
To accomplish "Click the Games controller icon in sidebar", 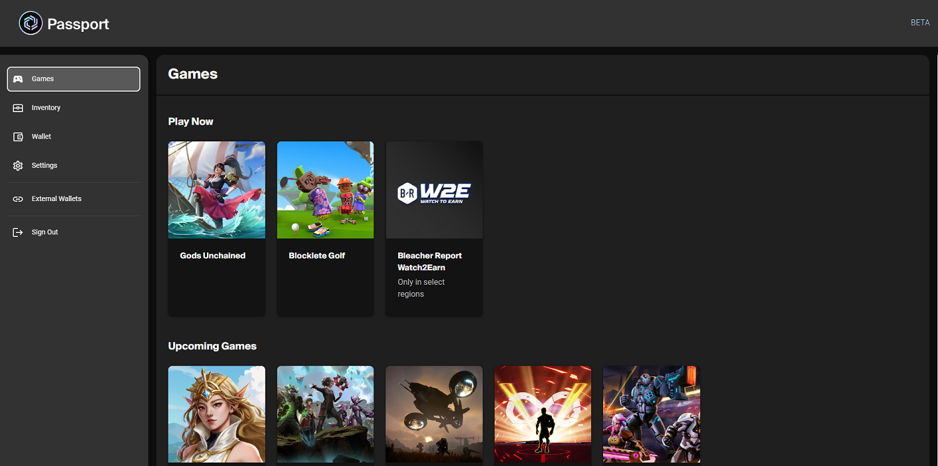I will coord(18,79).
